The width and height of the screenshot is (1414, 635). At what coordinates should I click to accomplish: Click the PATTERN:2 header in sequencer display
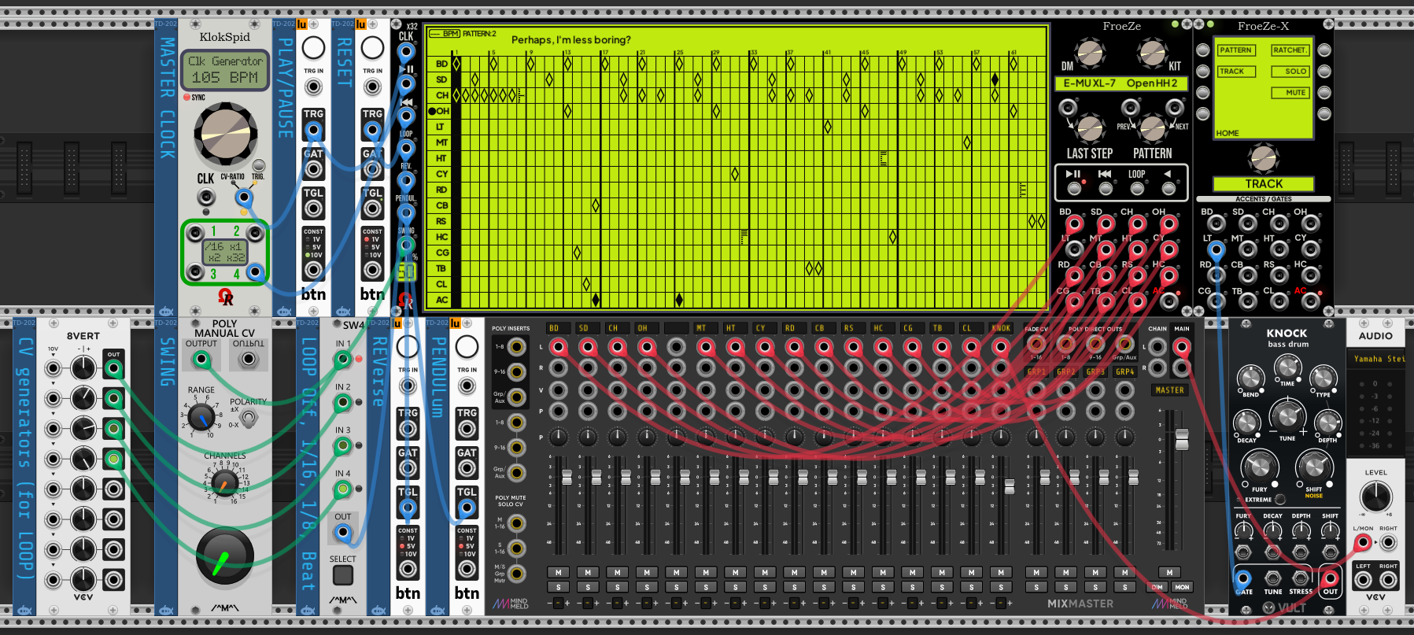click(x=480, y=34)
